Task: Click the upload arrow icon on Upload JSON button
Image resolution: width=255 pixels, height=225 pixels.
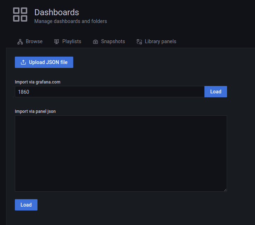Action: (23, 62)
